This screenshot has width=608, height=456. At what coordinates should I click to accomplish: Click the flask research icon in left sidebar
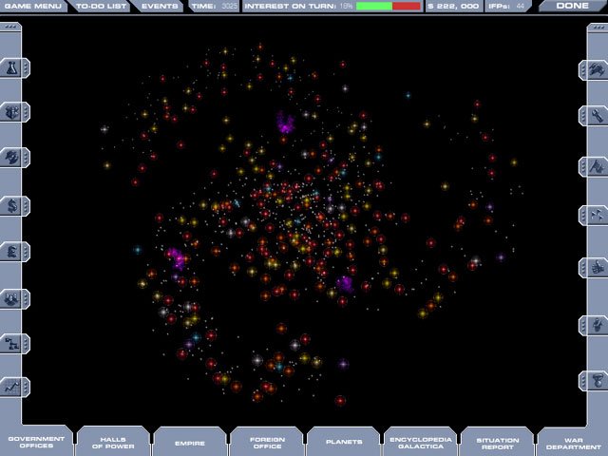pos(14,67)
